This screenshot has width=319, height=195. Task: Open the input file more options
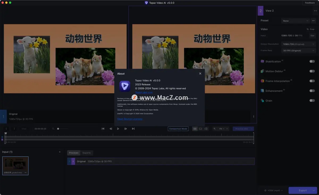[26, 173]
